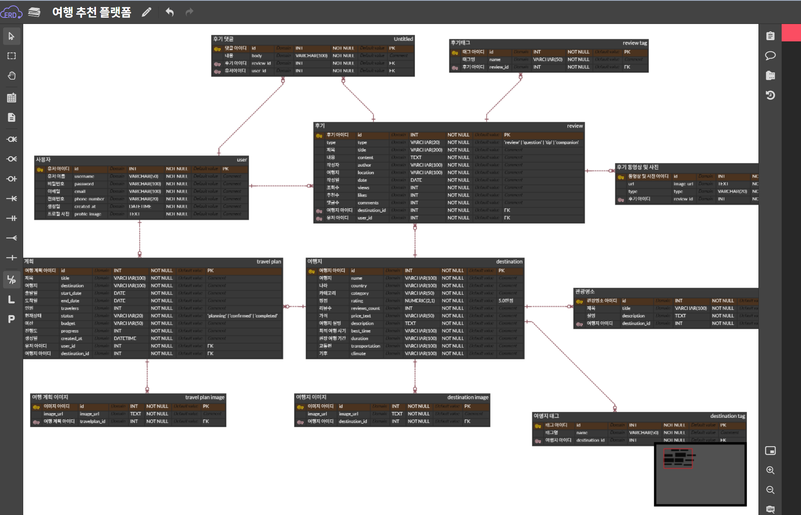Image resolution: width=801 pixels, height=515 pixels.
Task: Click the '5.0만점' comment on the rating row
Action: [x=506, y=301]
